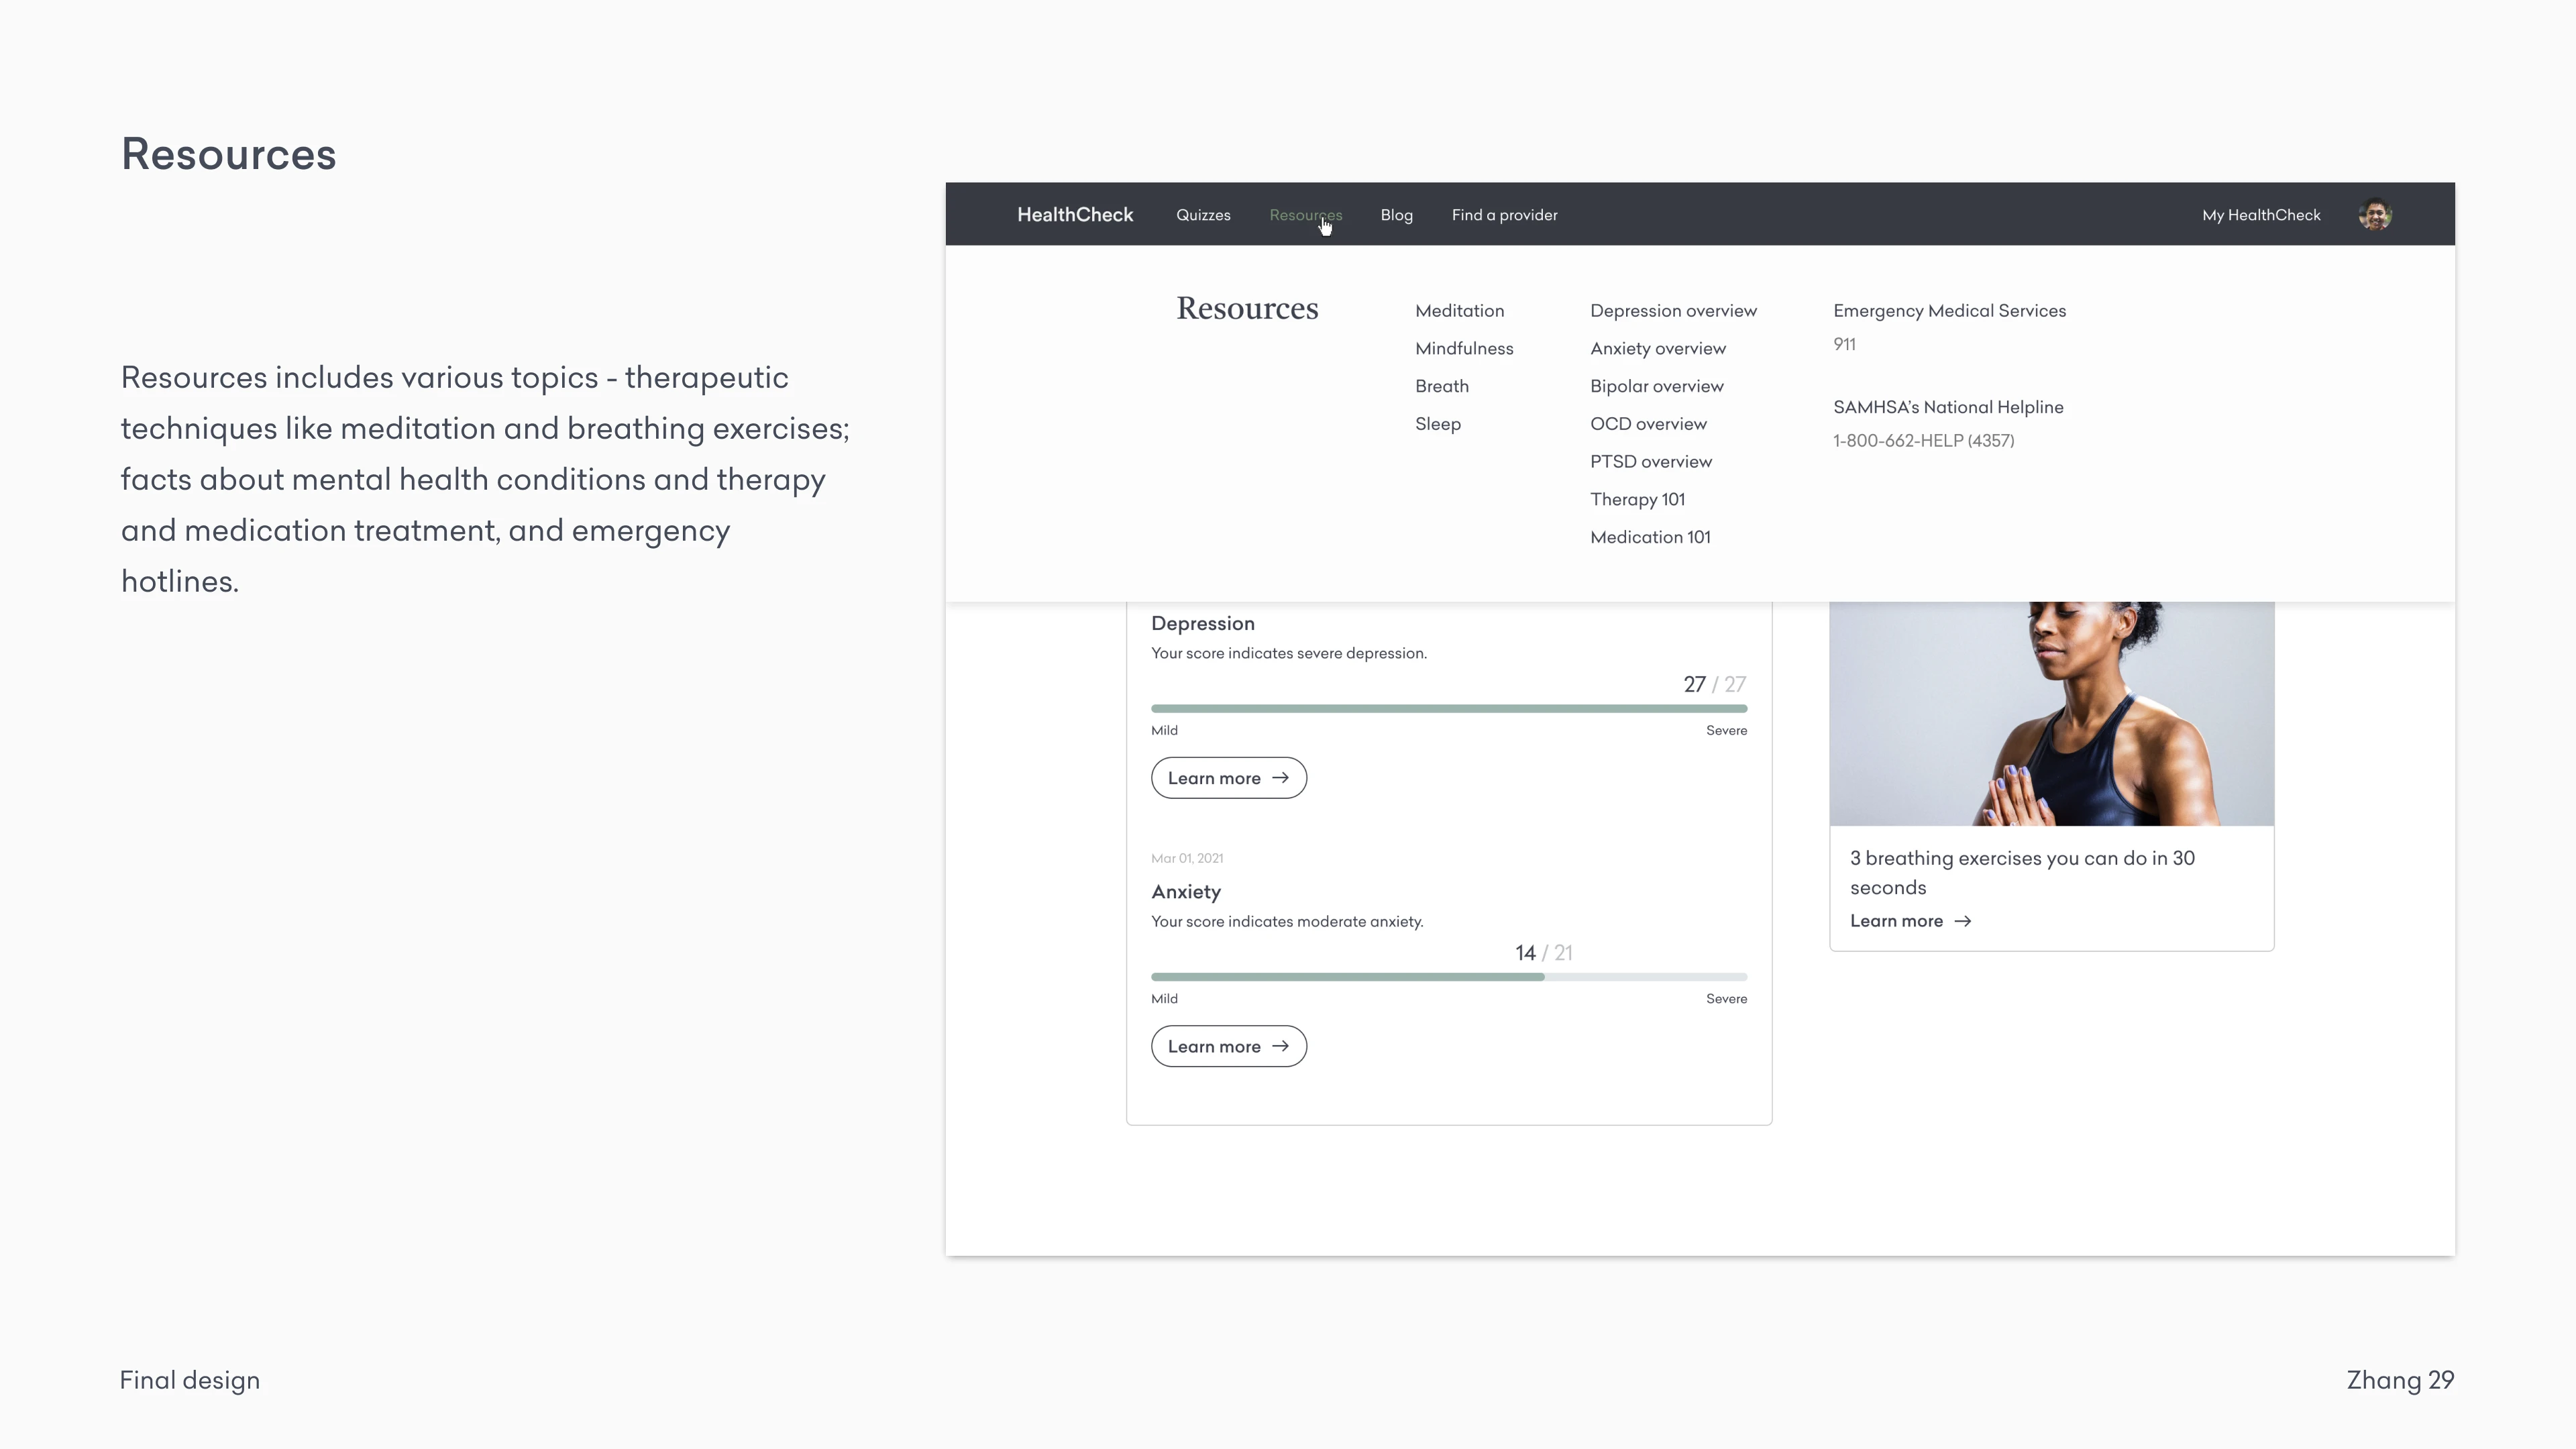Select Breath in Resources menu

pos(1442,386)
